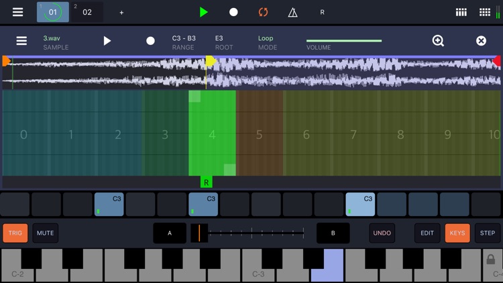The height and width of the screenshot is (283, 503).
Task: Open the pad grid view icon
Action: 485,12
